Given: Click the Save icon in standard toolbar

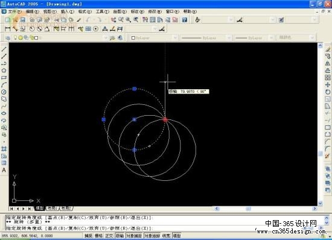Looking at the screenshot, I should pyautogui.click(x=23, y=20).
